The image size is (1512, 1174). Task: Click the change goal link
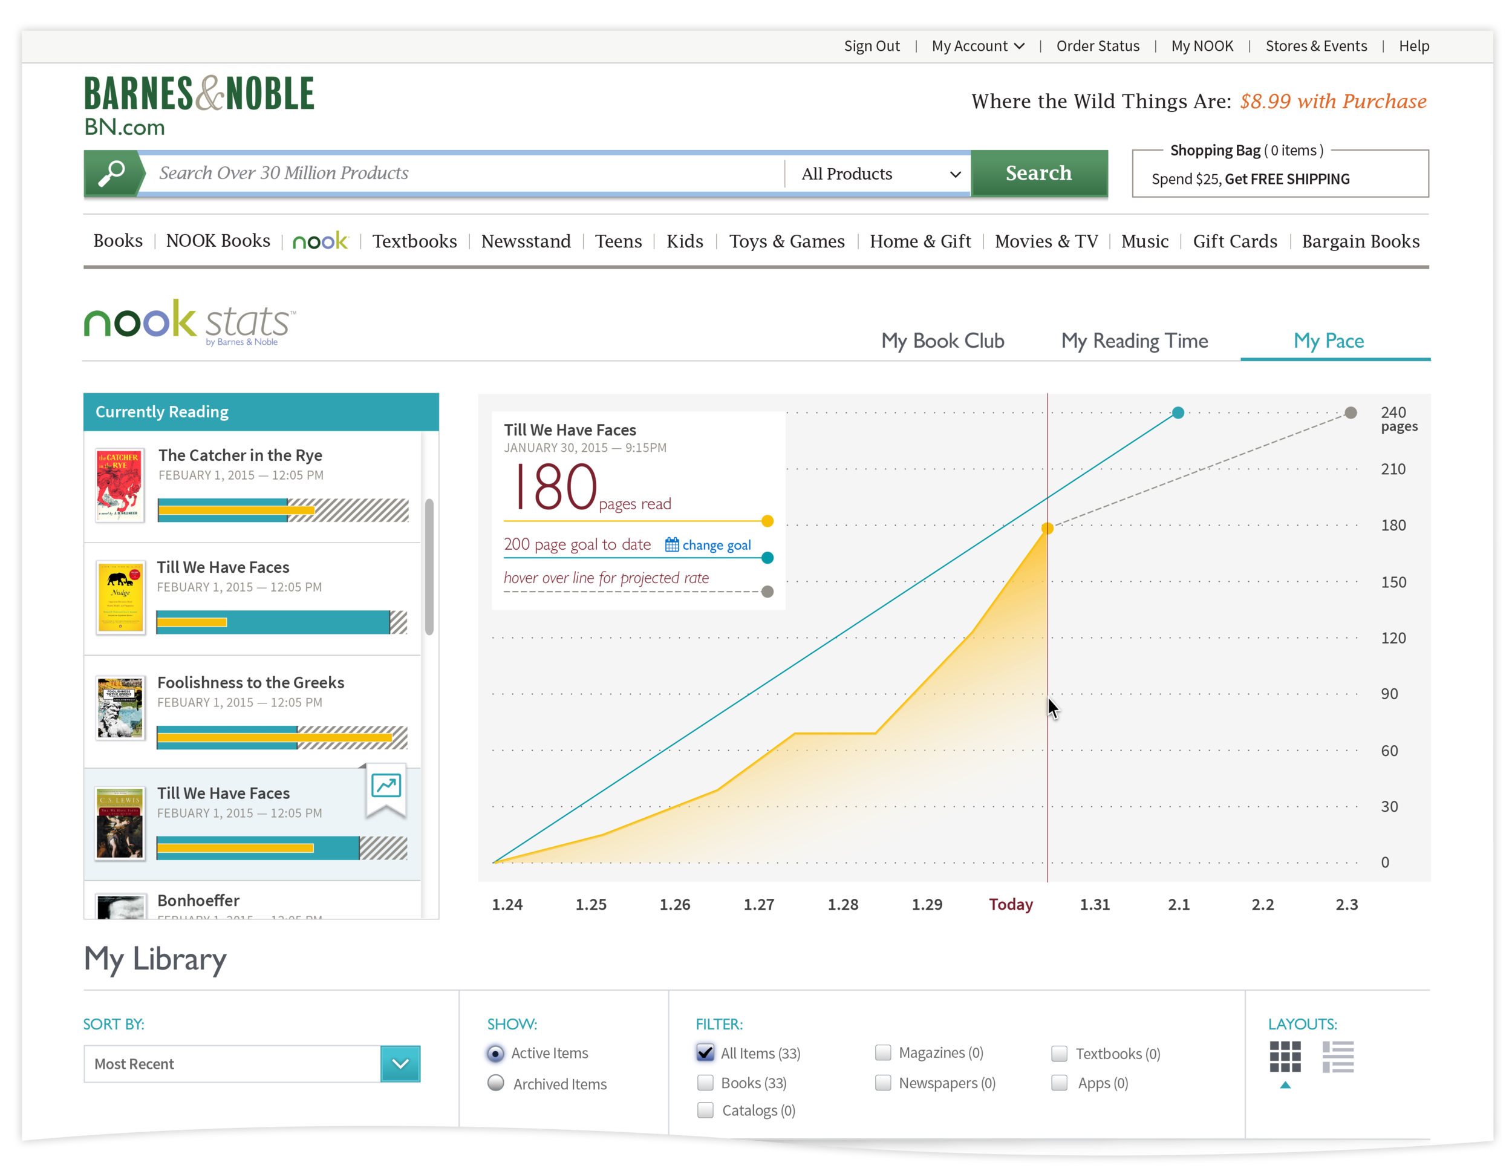point(717,546)
